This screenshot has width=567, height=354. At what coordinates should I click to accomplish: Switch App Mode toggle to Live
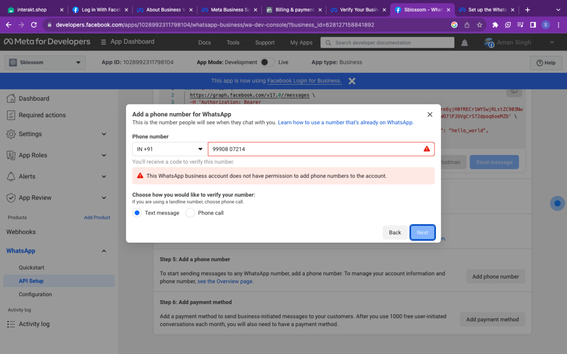pos(268,62)
